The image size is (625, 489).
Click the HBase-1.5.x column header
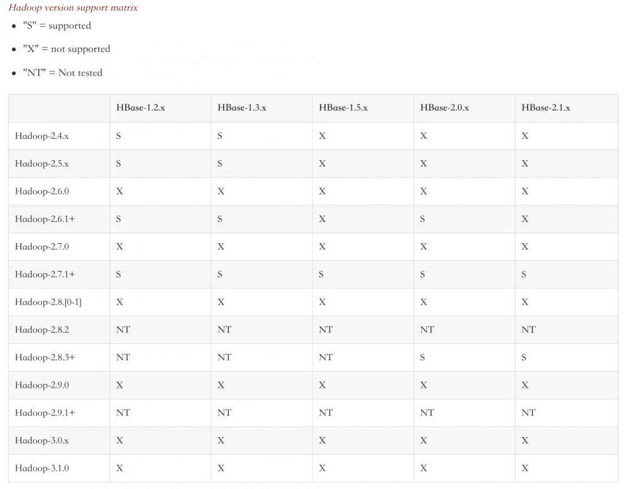tap(343, 108)
